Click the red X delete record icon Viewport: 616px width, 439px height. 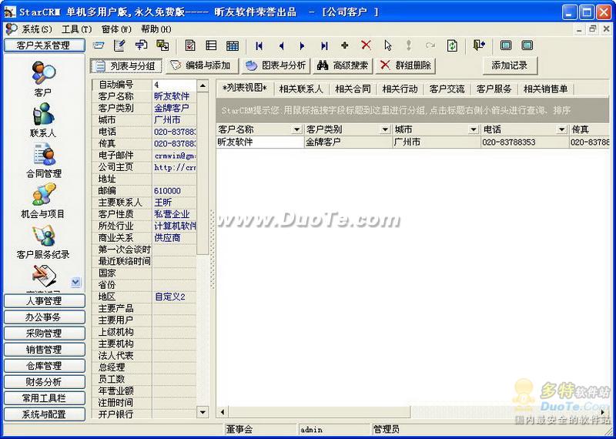coord(366,45)
